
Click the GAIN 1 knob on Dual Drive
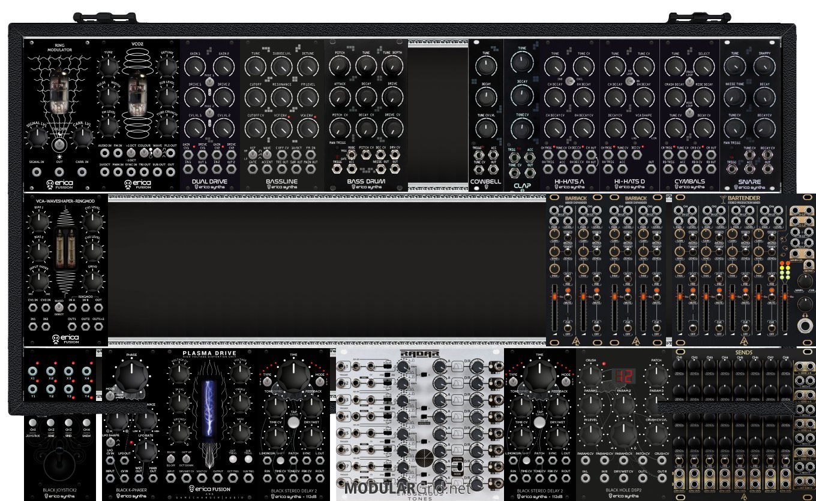(x=195, y=68)
